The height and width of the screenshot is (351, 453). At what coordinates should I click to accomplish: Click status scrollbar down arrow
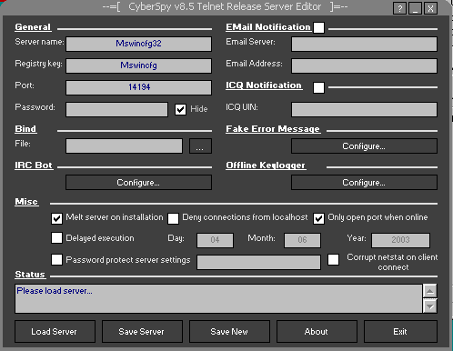pyautogui.click(x=430, y=306)
